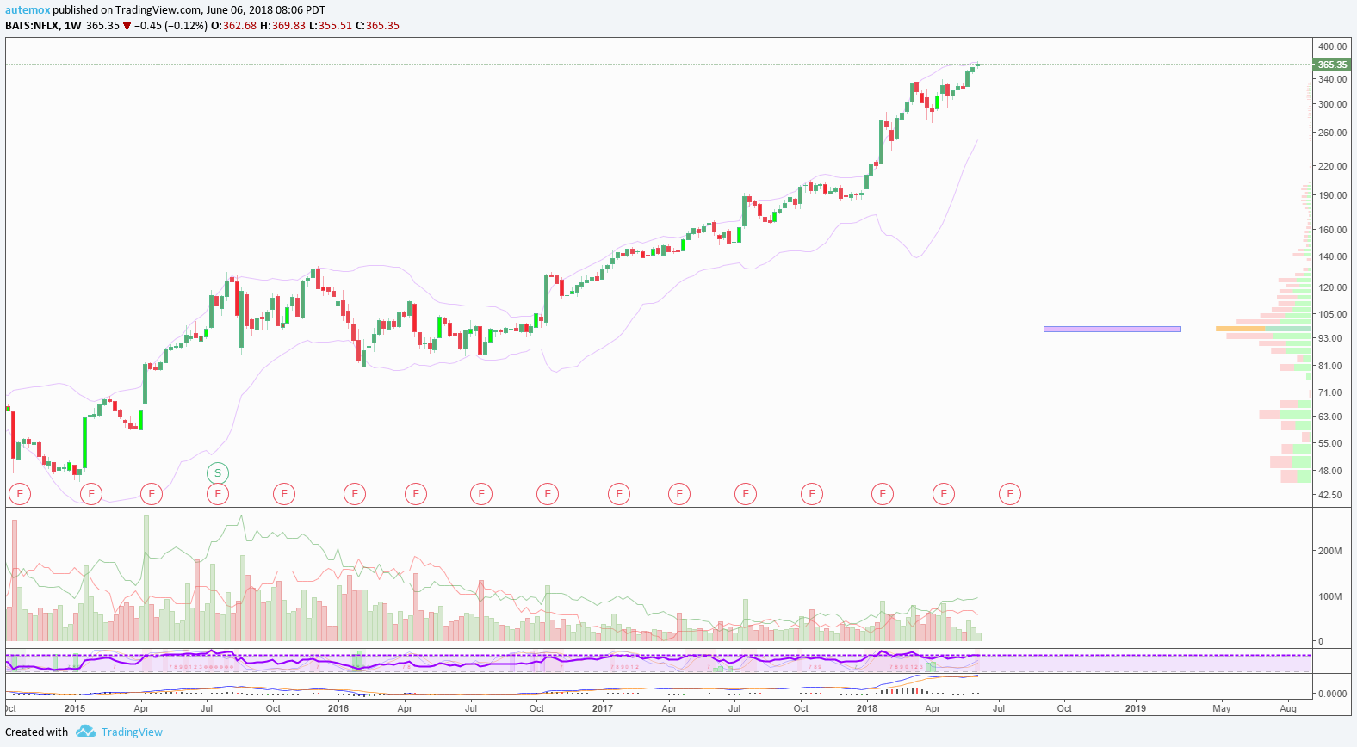The image size is (1357, 747).
Task: Open the July 2017 earnings E marker
Action: 746,494
